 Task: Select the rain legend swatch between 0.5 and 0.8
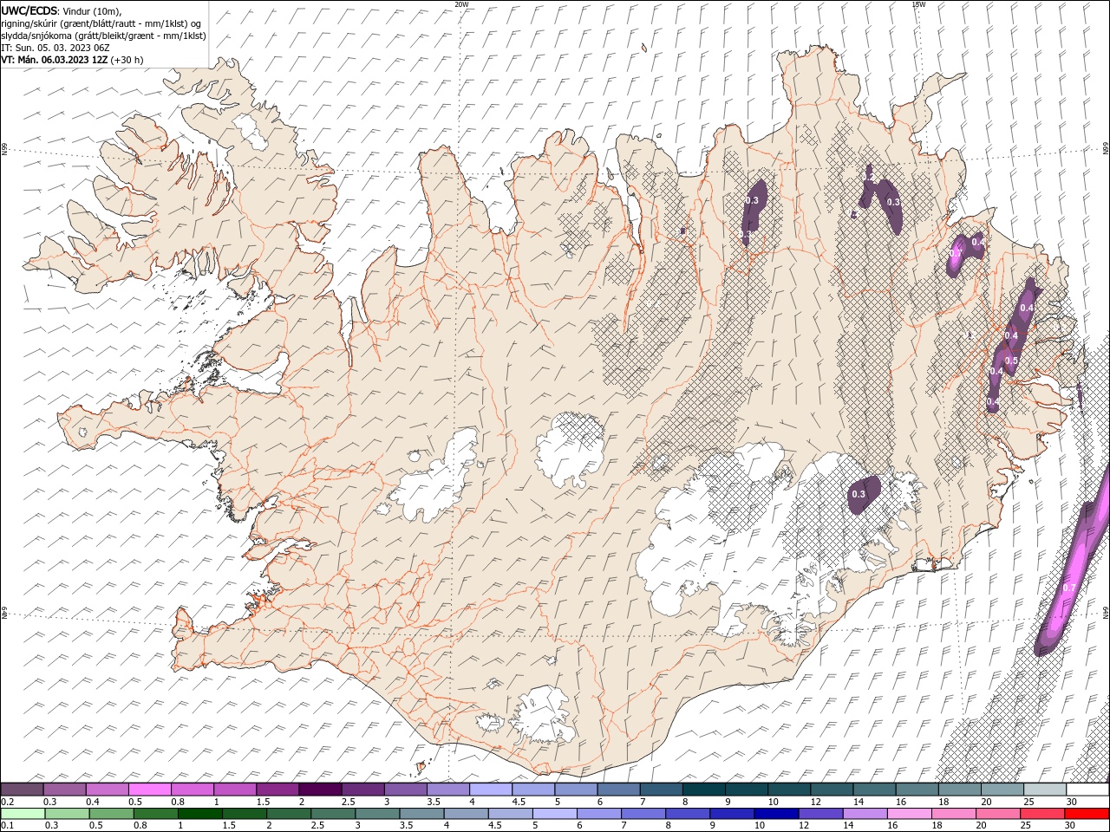coord(111,813)
